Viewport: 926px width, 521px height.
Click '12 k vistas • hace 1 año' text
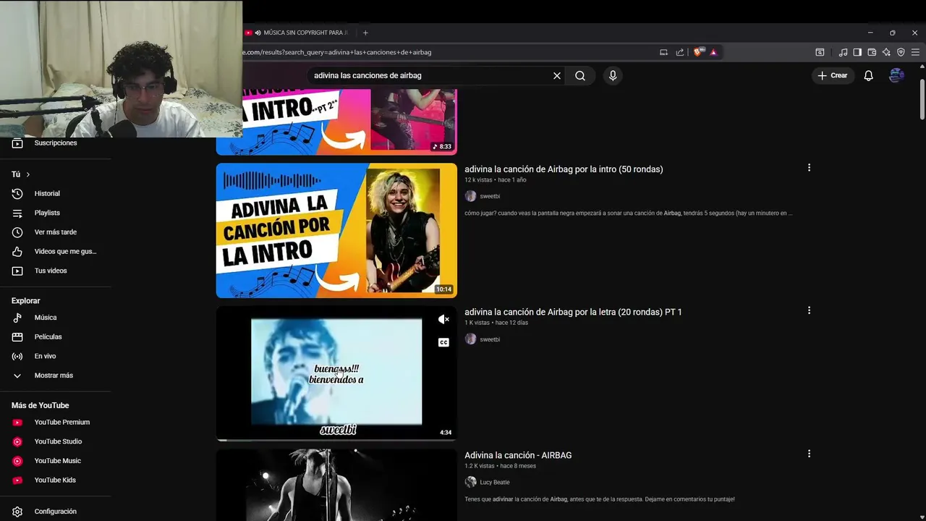[x=496, y=179]
